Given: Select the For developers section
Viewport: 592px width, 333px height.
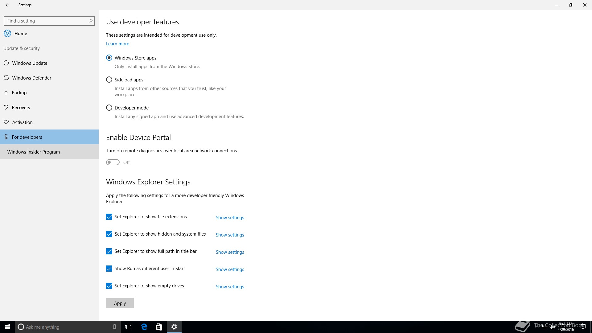Looking at the screenshot, I should coord(49,137).
